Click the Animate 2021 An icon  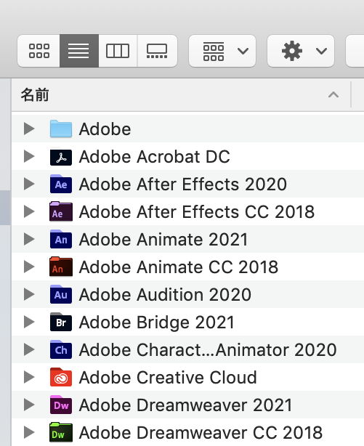[x=61, y=239]
